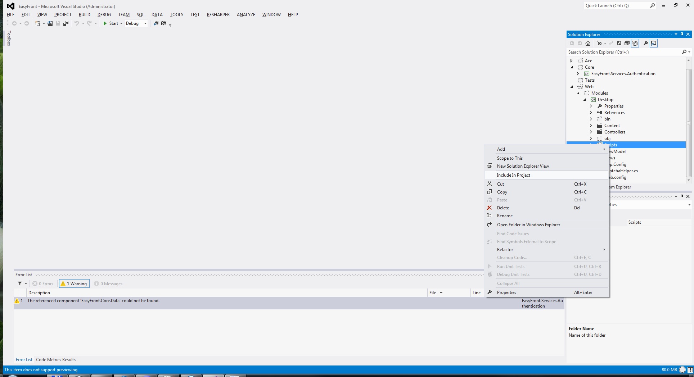
Task: Click the New Project toolbar icon
Action: click(37, 23)
